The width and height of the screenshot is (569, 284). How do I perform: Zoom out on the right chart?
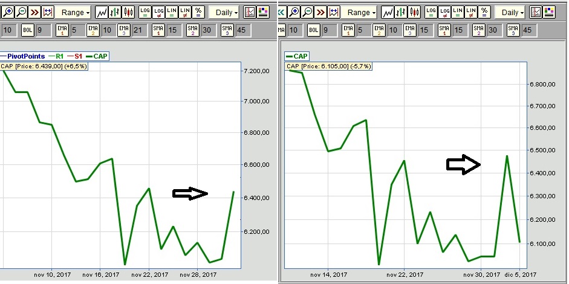coord(307,12)
